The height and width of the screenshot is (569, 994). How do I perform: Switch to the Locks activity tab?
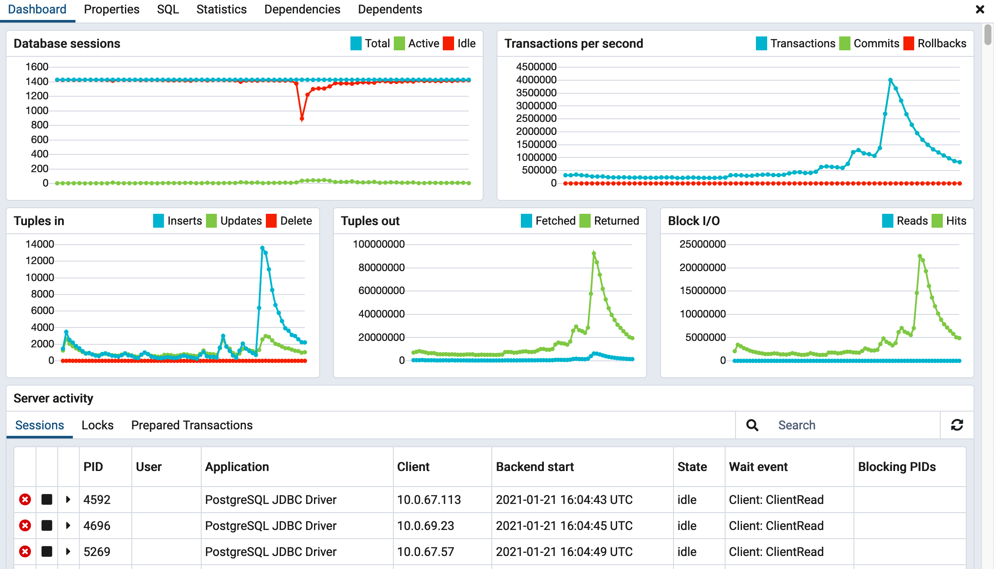[x=98, y=425]
